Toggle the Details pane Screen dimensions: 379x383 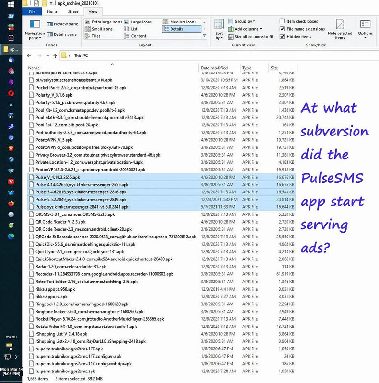click(x=62, y=34)
